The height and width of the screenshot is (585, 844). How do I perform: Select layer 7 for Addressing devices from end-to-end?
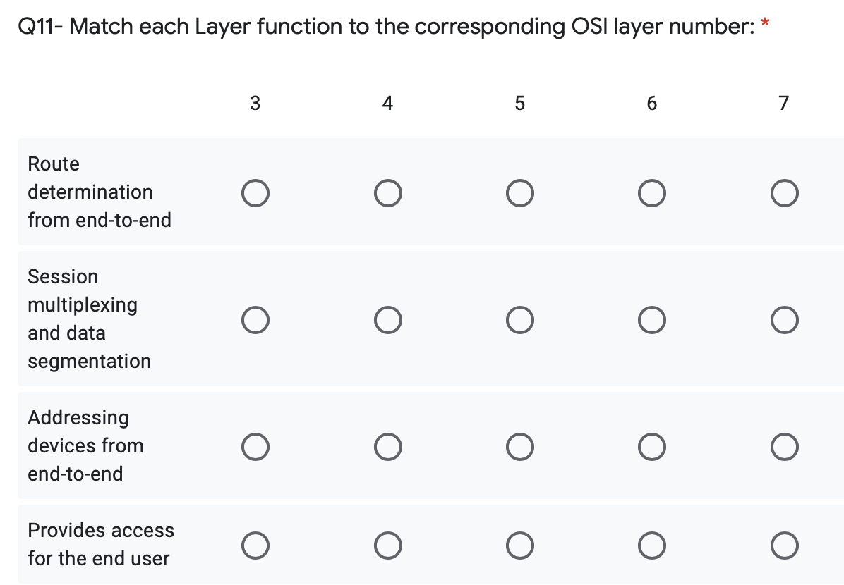pyautogui.click(x=784, y=446)
